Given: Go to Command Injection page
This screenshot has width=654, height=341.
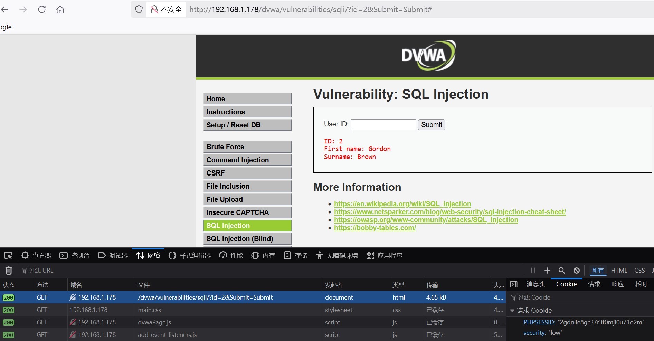Looking at the screenshot, I should pos(247,160).
